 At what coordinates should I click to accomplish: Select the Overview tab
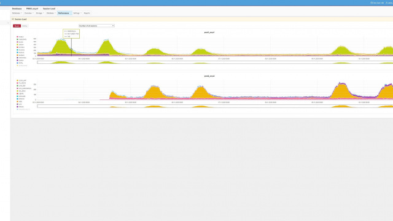(28, 13)
